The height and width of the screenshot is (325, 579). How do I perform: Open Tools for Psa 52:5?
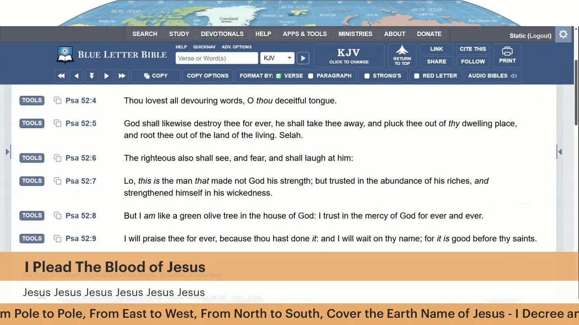point(32,123)
